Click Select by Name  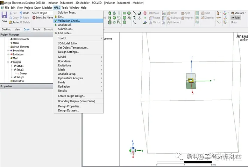coord(43,17)
